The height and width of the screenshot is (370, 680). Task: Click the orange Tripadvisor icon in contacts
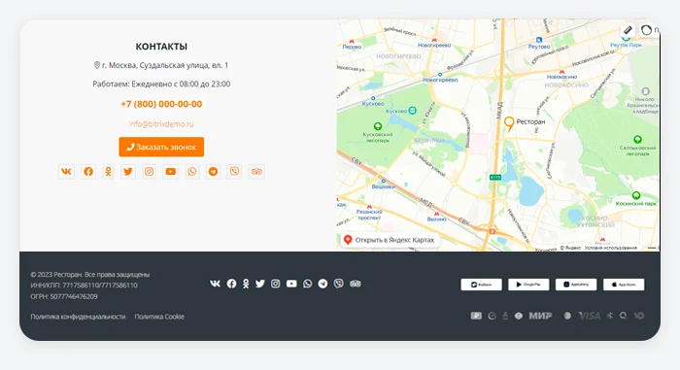point(256,171)
